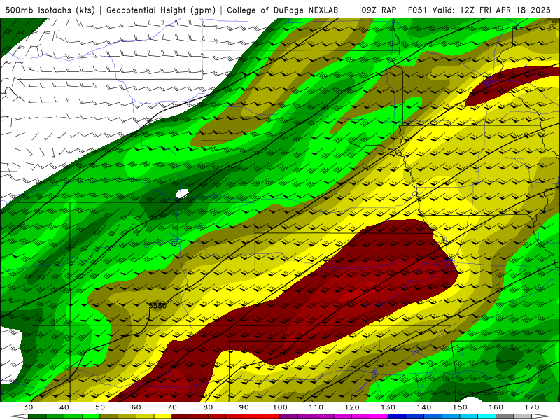Screen dimensions: 560x420
Task: Click the 90 value on the color scale
Action: 244,407
